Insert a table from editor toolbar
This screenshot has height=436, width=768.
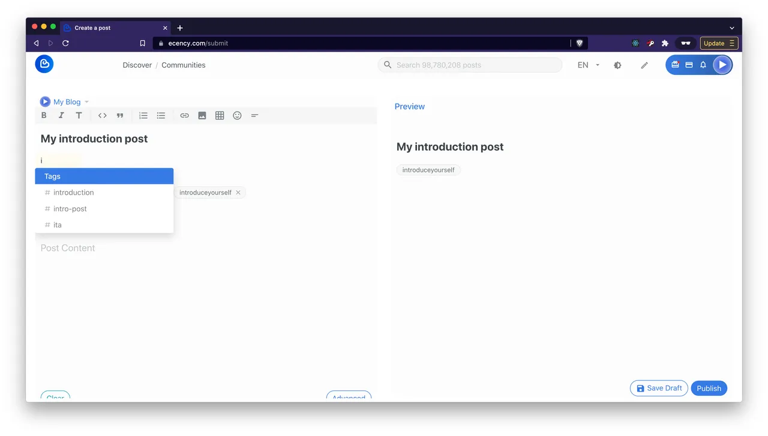click(220, 116)
